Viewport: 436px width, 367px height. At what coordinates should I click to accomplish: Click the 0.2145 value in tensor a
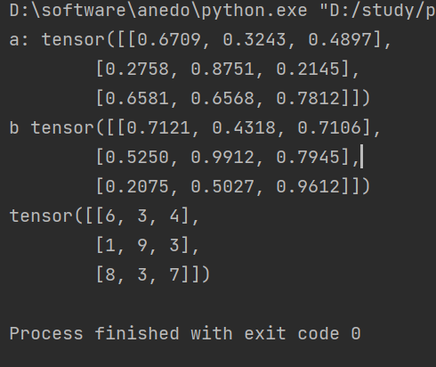[x=308, y=69]
